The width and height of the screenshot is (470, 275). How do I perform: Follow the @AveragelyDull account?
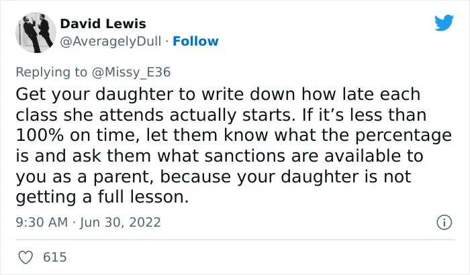[x=195, y=41]
